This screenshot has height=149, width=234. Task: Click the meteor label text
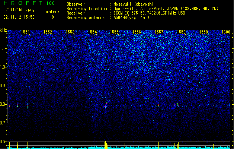click(53, 12)
